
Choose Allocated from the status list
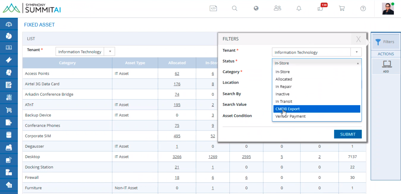(317, 79)
